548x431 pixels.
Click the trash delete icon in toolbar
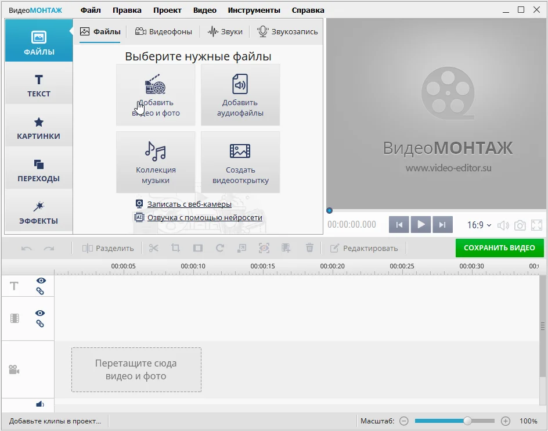pos(310,248)
